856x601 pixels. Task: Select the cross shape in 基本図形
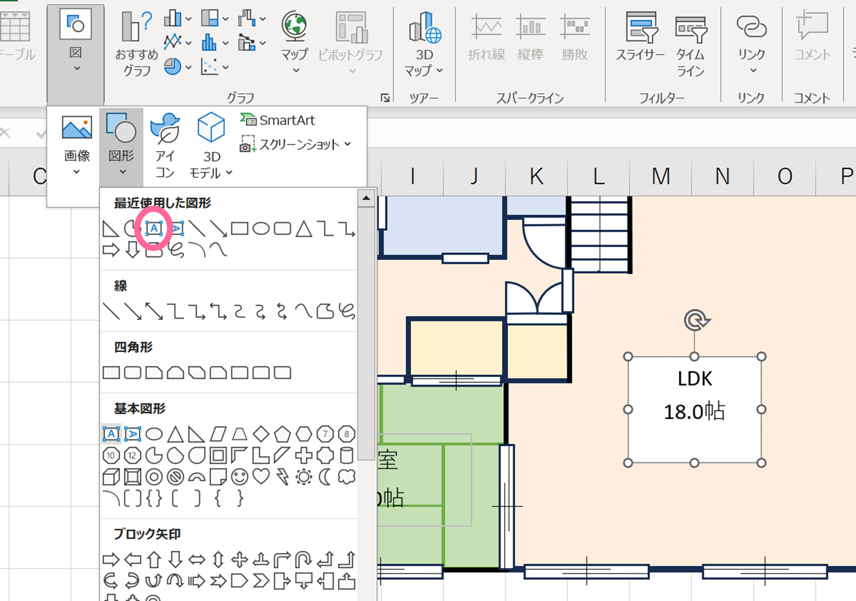(304, 456)
